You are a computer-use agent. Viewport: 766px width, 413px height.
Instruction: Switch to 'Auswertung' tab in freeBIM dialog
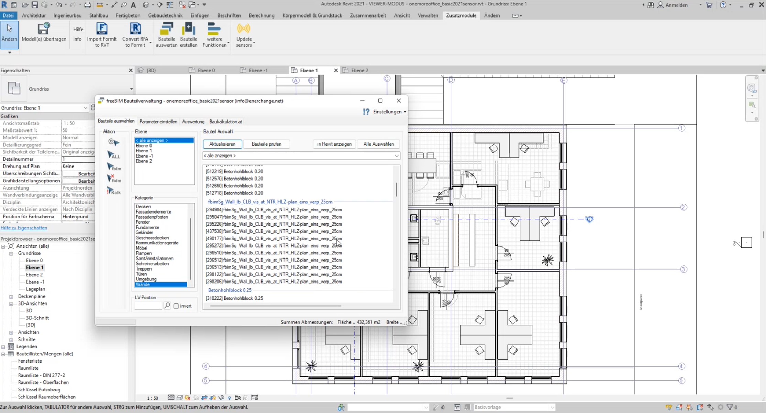[x=193, y=122]
